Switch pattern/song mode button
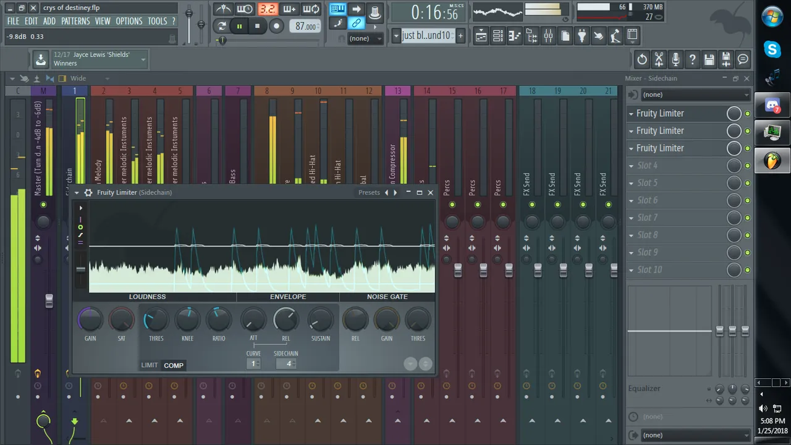791x445 pixels. click(x=222, y=26)
